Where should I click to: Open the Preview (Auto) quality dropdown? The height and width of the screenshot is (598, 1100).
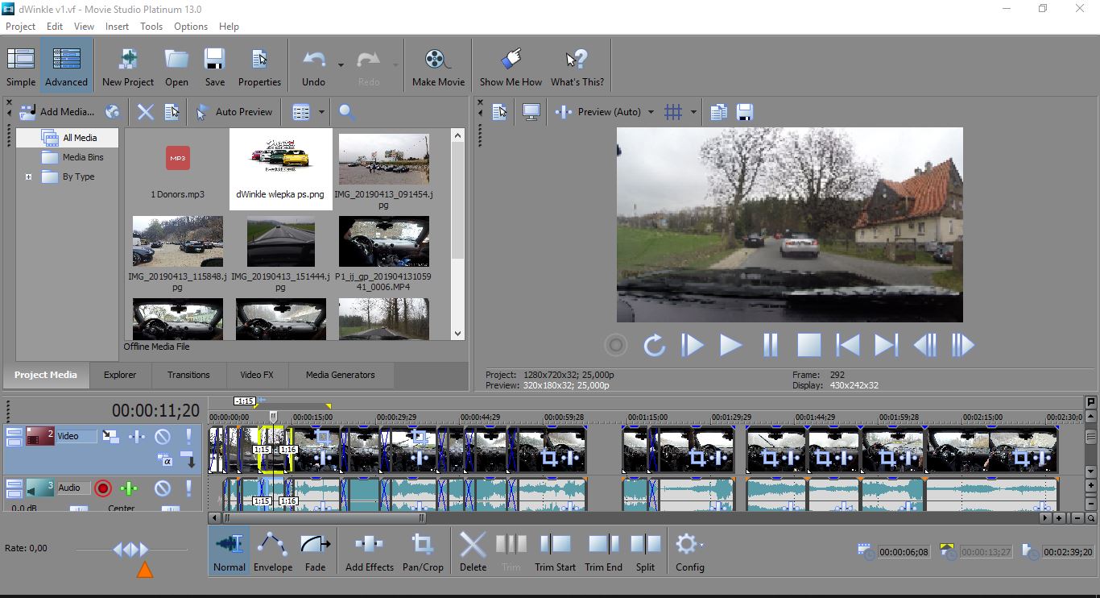pyautogui.click(x=651, y=112)
